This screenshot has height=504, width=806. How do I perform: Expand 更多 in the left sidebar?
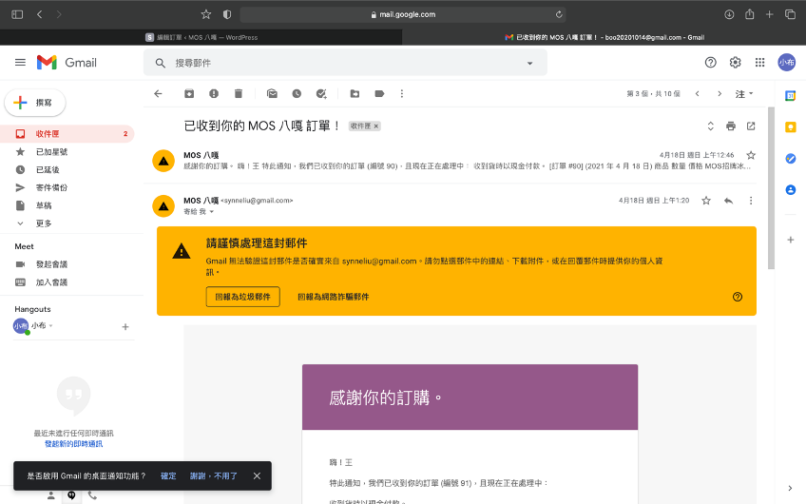[x=44, y=223]
